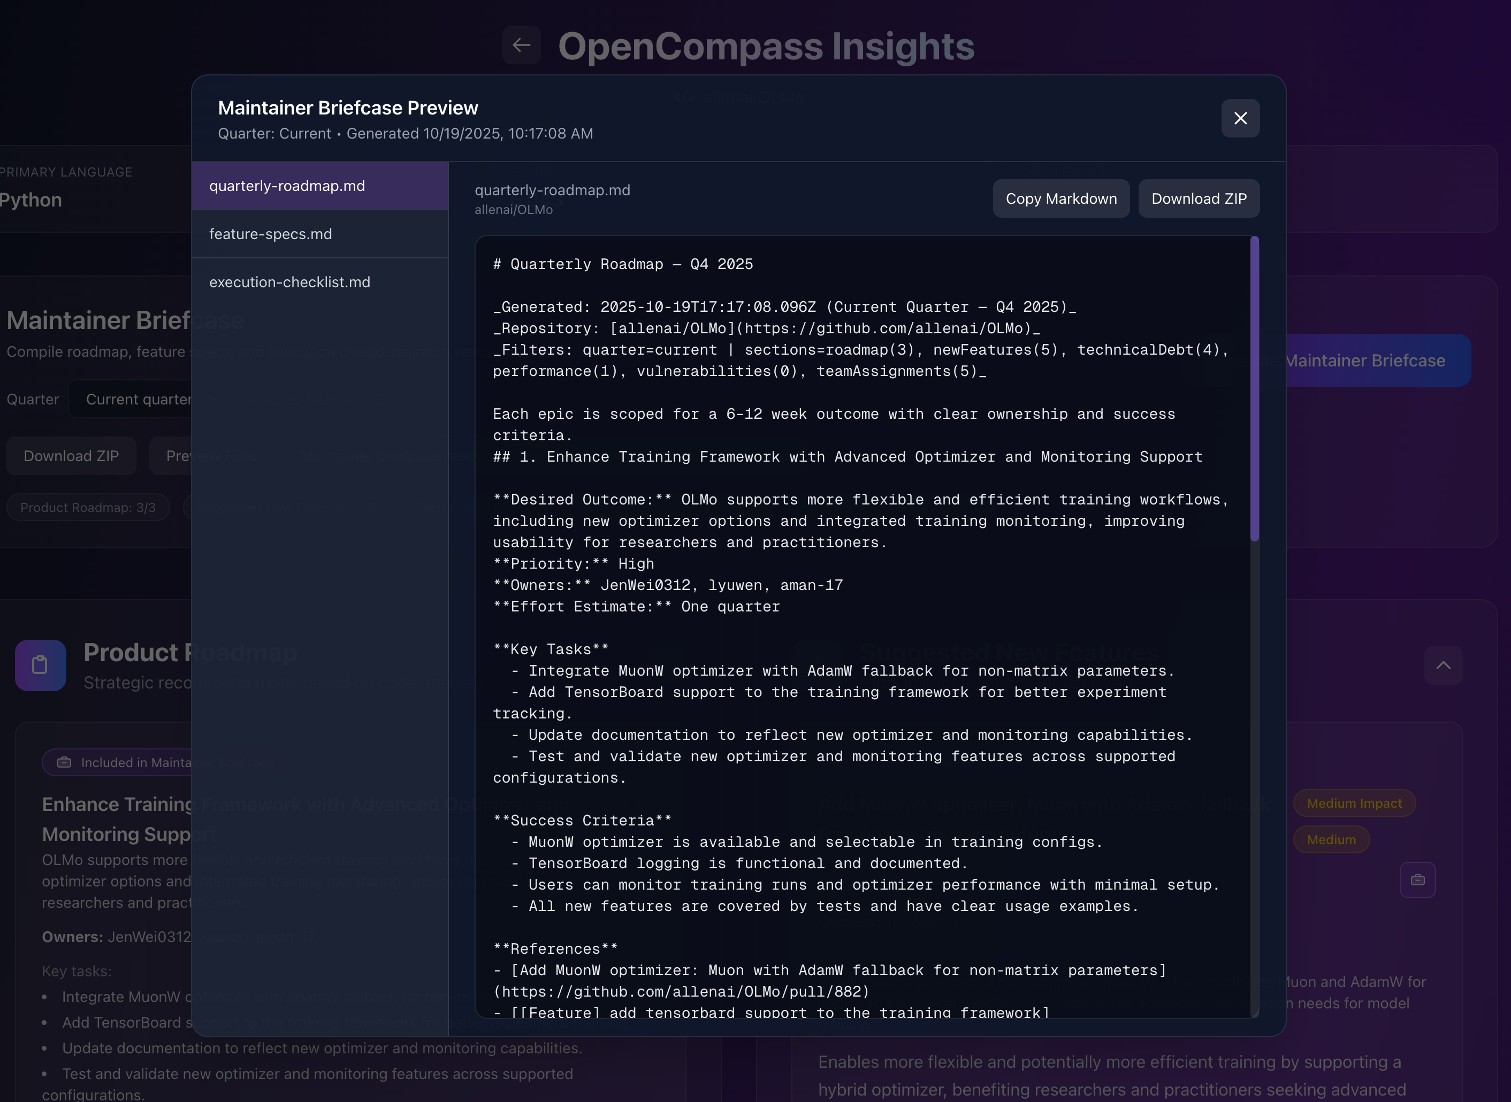Click the Maintainer Briefcase blue button
The height and width of the screenshot is (1102, 1511).
point(1374,360)
